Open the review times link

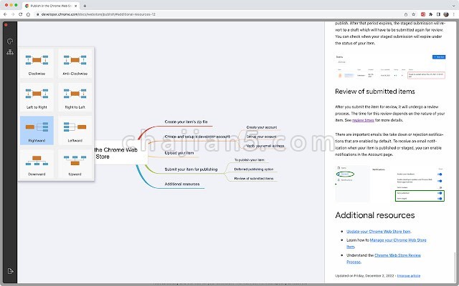[x=363, y=120]
